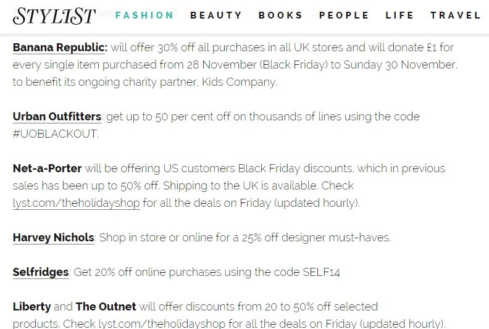This screenshot has height=329, width=489.
Task: Click the #UOBLACKOUT promo code text
Action: (55, 134)
